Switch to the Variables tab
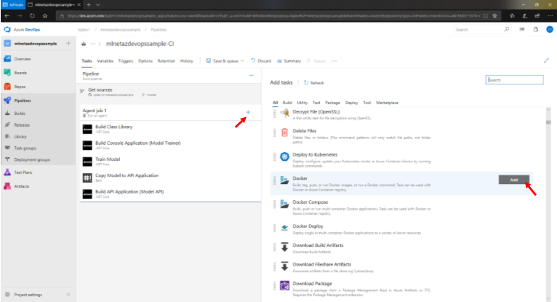The image size is (557, 302). tap(105, 61)
